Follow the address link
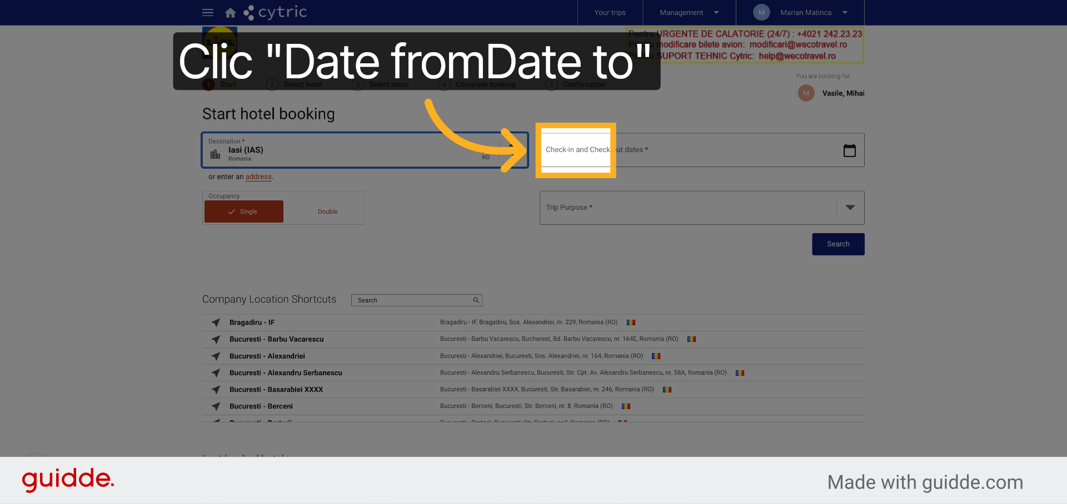Screen dimensions: 1067x504 click(258, 177)
